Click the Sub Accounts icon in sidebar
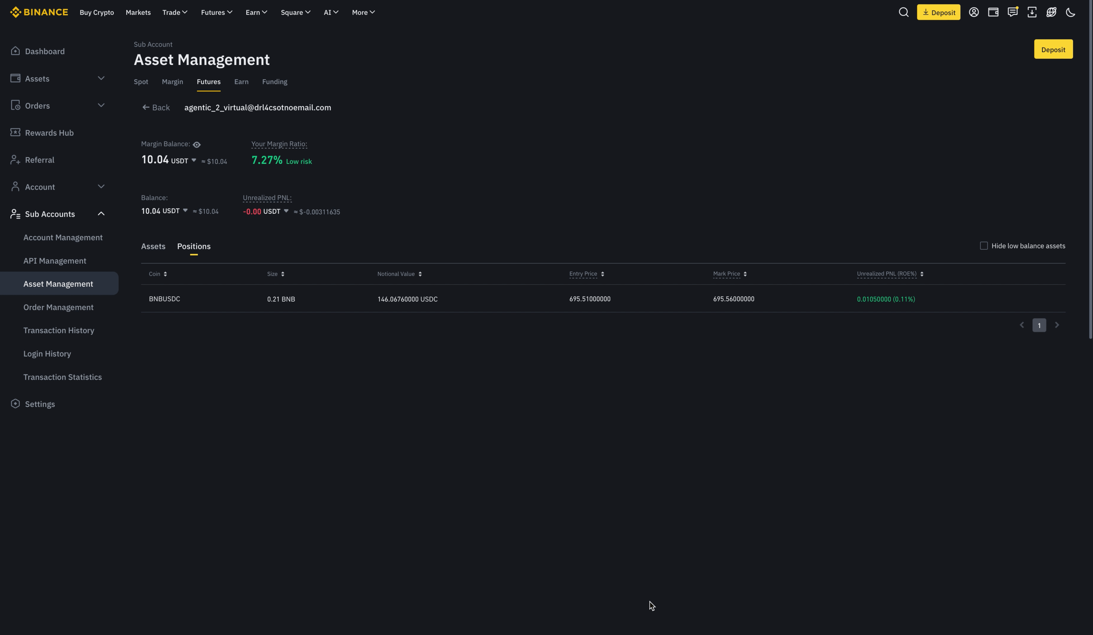 [x=15, y=214]
